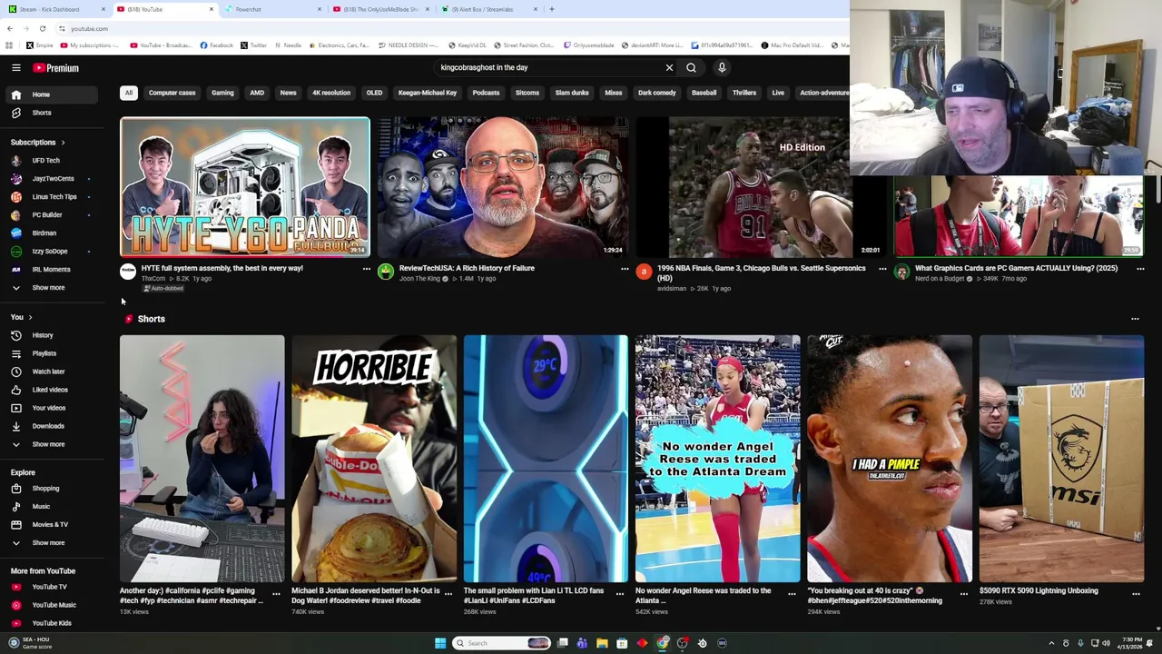
Task: Play the HYTE Y60 Panda video thumbnail
Action: click(244, 187)
